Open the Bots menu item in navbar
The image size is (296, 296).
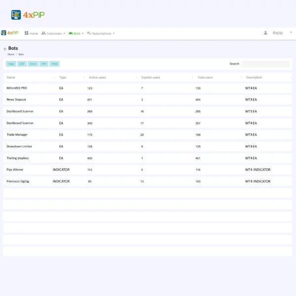pos(77,34)
